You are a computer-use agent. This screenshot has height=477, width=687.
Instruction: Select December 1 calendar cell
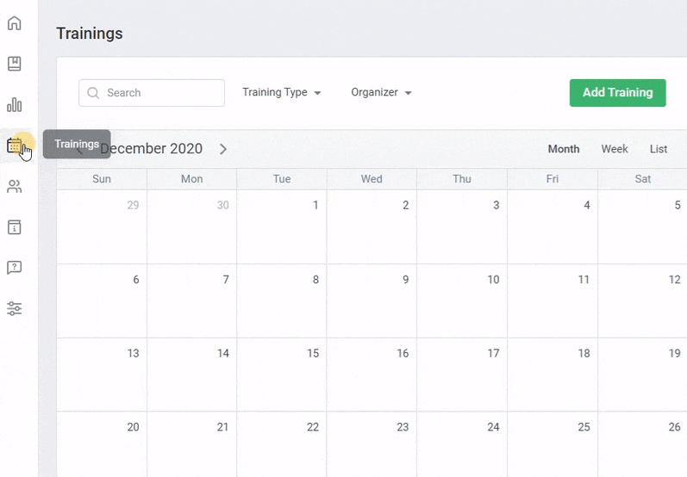click(x=282, y=226)
